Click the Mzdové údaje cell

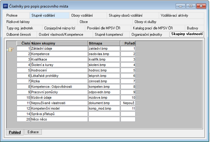point(59,97)
